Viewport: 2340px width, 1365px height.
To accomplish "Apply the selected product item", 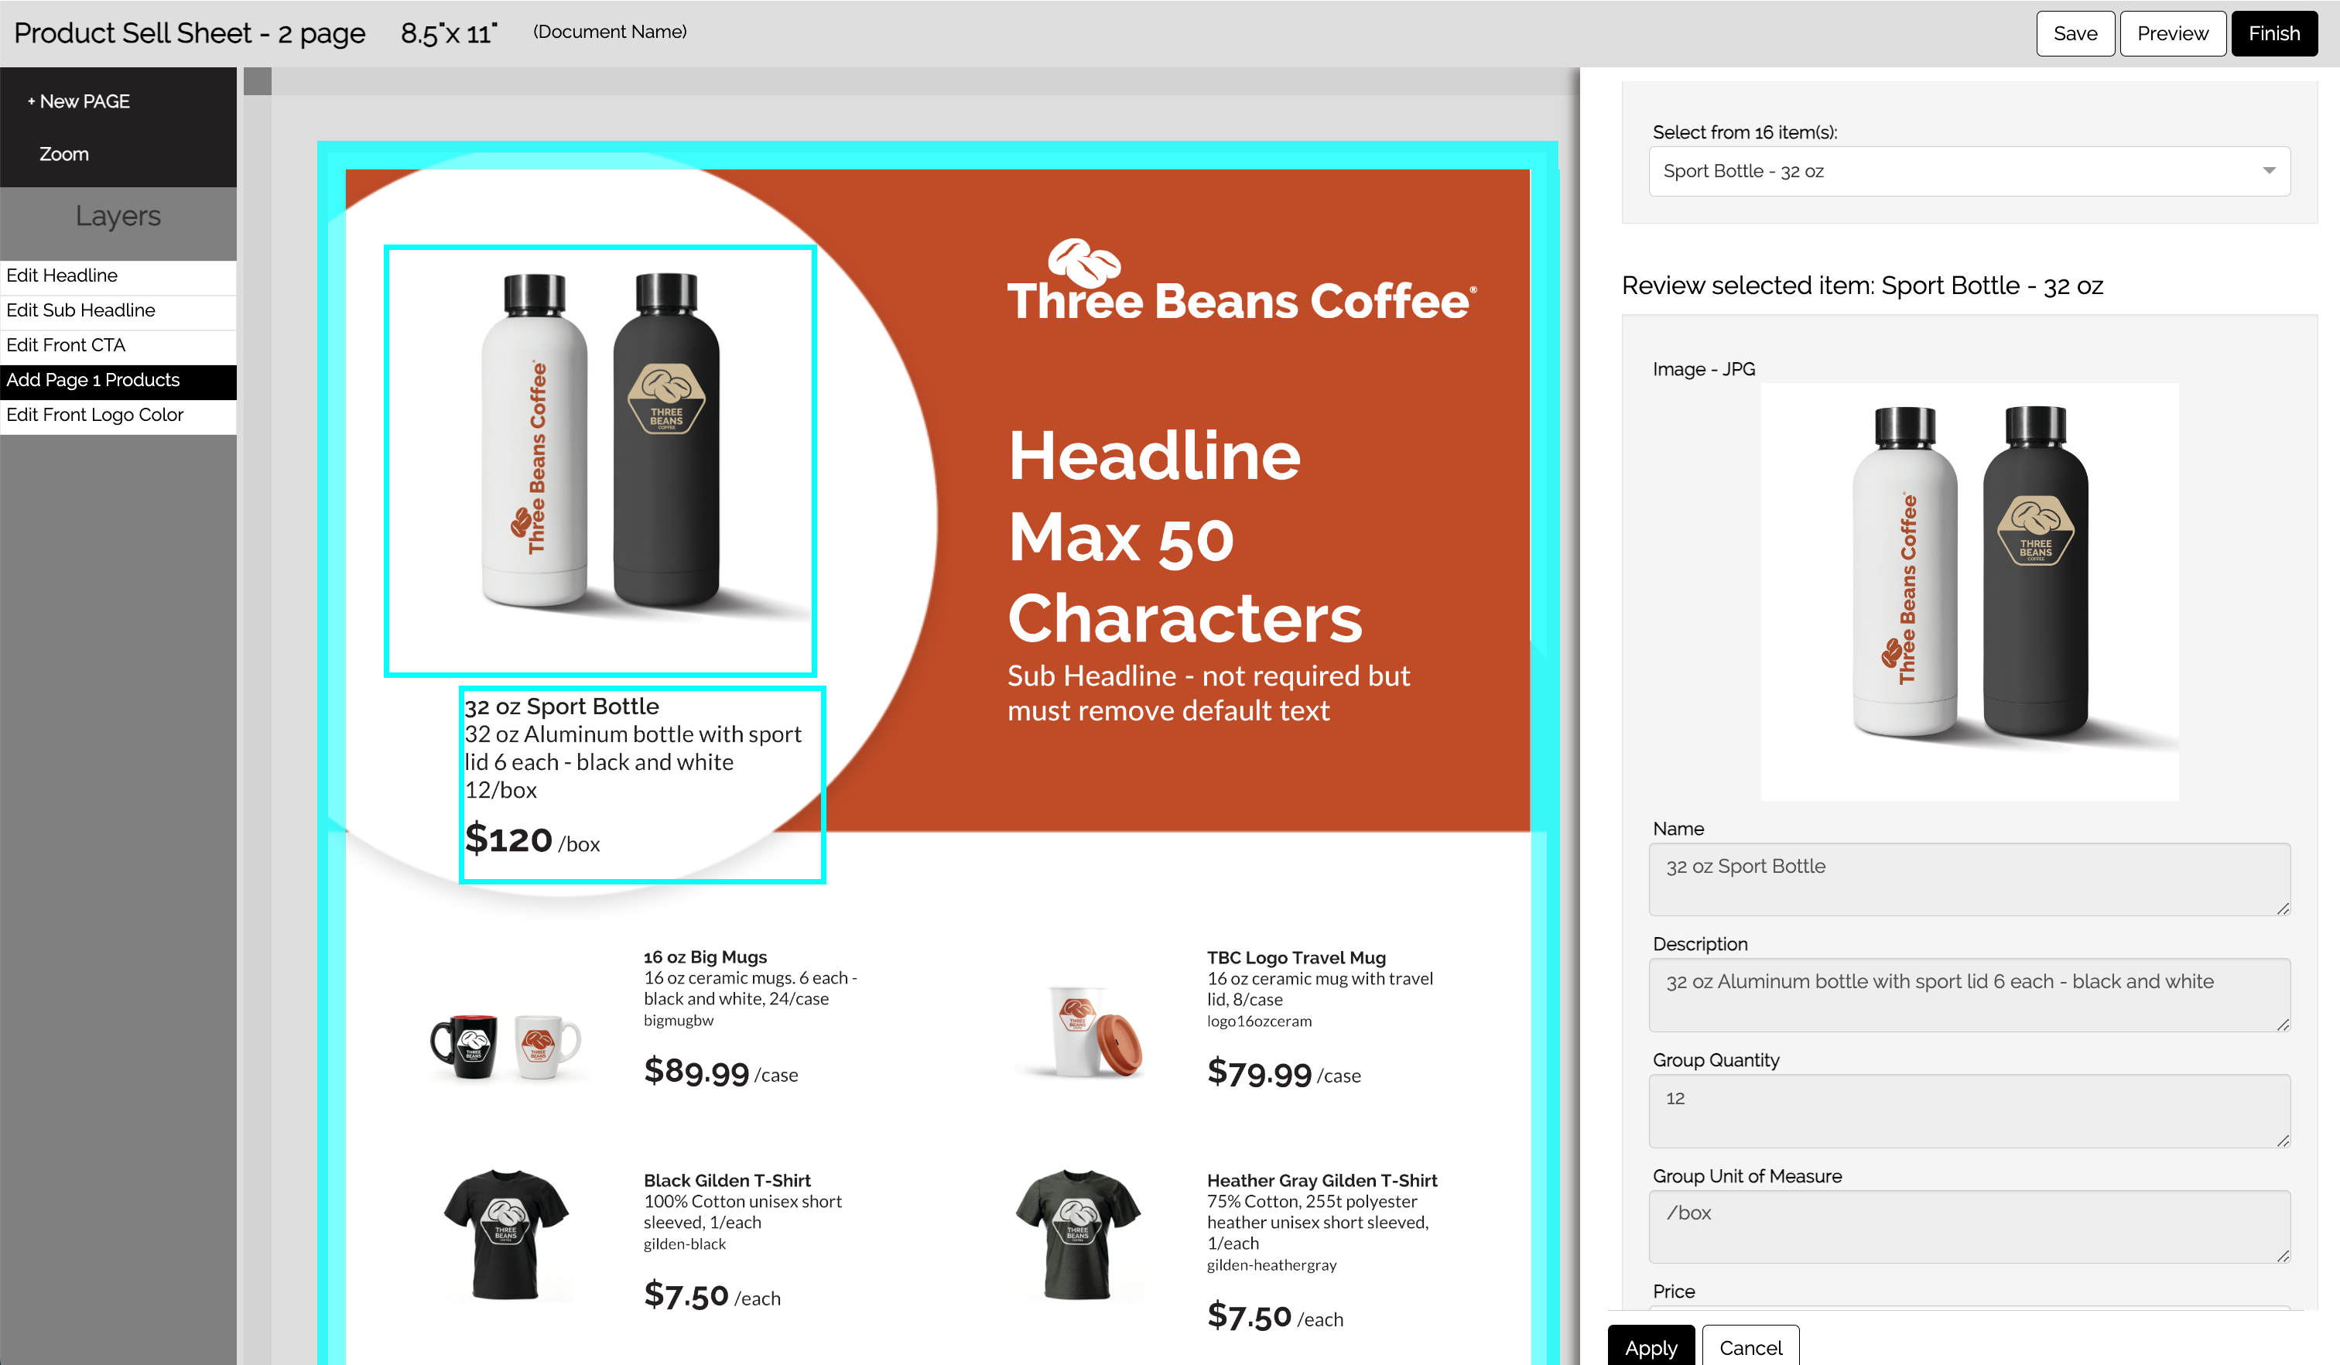I will point(1650,1346).
